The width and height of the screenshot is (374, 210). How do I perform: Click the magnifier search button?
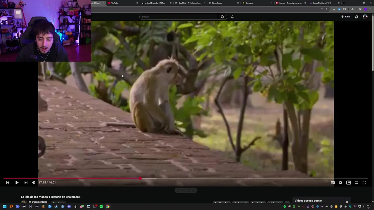(x=222, y=17)
